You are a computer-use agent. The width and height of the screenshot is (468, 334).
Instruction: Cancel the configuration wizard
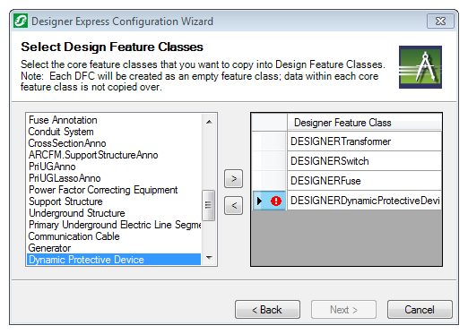pyautogui.click(x=420, y=310)
